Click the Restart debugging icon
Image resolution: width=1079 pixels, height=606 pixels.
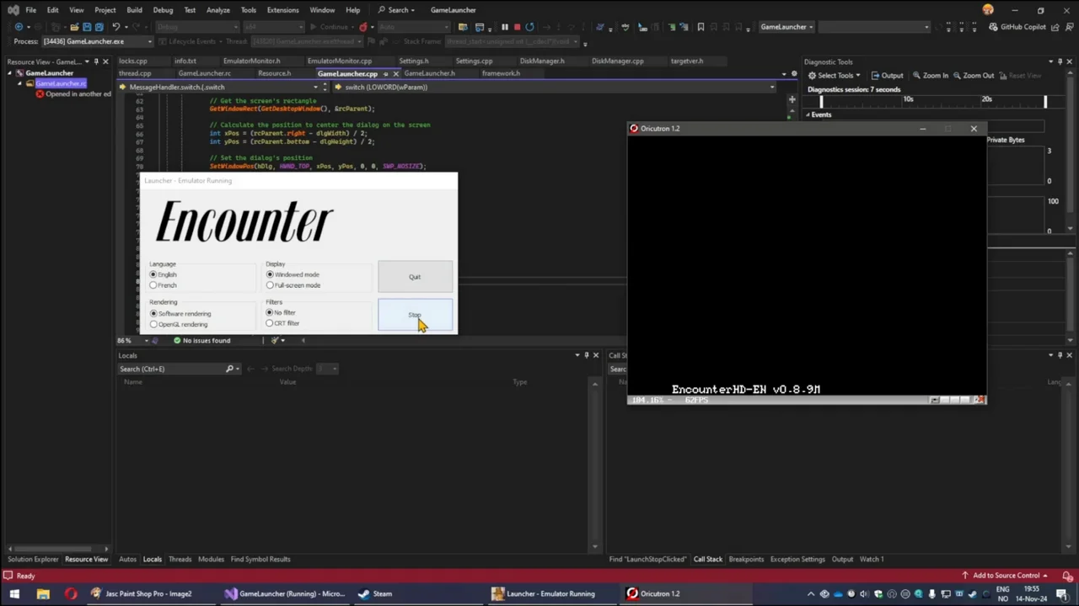(x=529, y=27)
